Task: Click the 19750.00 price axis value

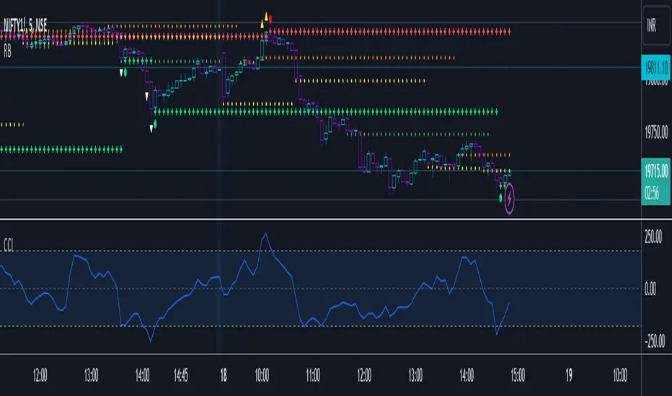Action: pos(656,132)
